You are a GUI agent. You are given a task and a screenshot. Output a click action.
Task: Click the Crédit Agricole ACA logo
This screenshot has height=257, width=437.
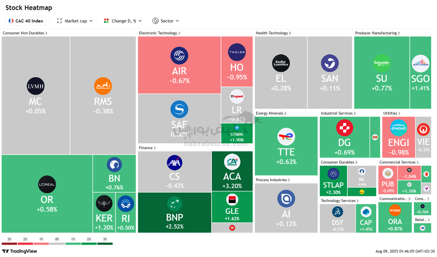pos(232,162)
